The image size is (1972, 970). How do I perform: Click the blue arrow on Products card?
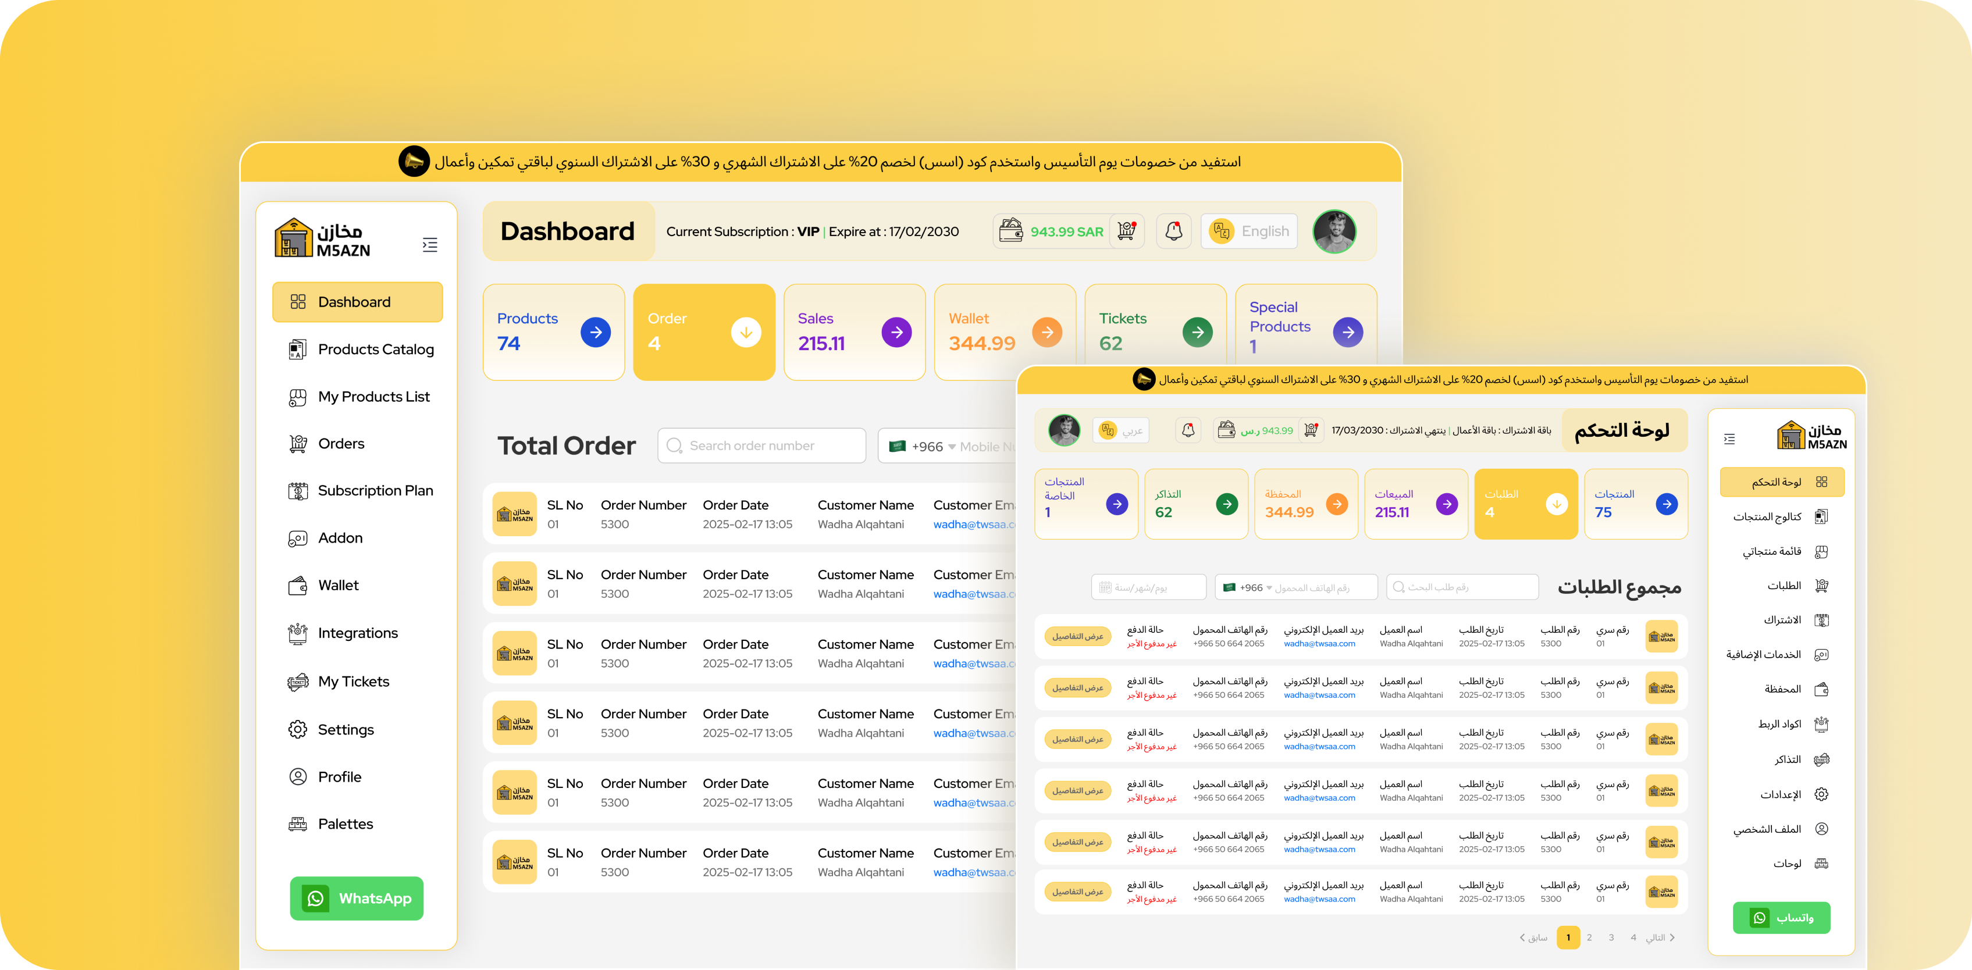click(x=595, y=332)
